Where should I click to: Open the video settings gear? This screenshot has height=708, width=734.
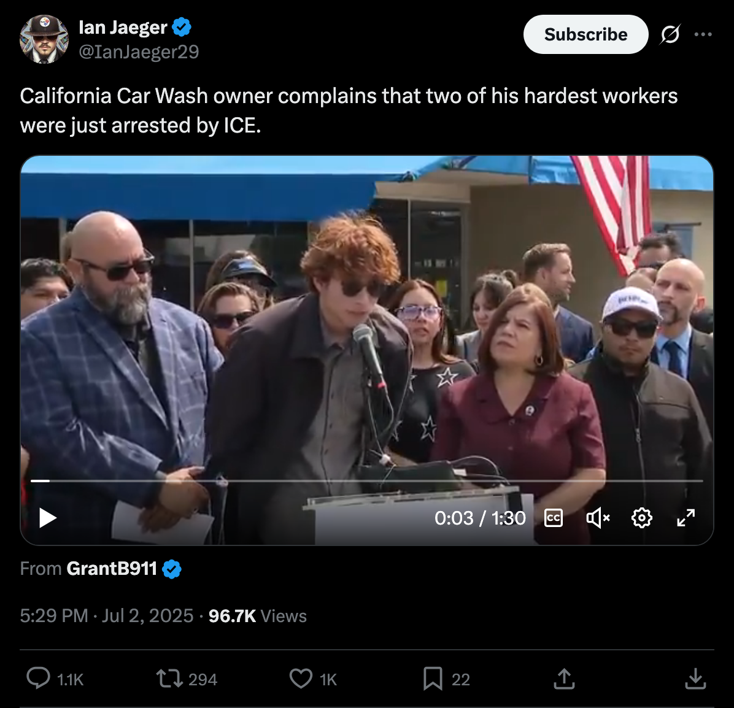(x=642, y=518)
